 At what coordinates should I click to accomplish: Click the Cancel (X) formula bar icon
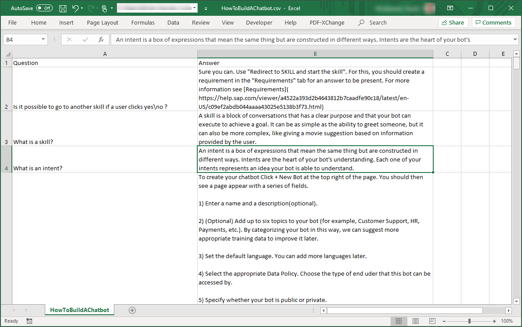point(69,40)
